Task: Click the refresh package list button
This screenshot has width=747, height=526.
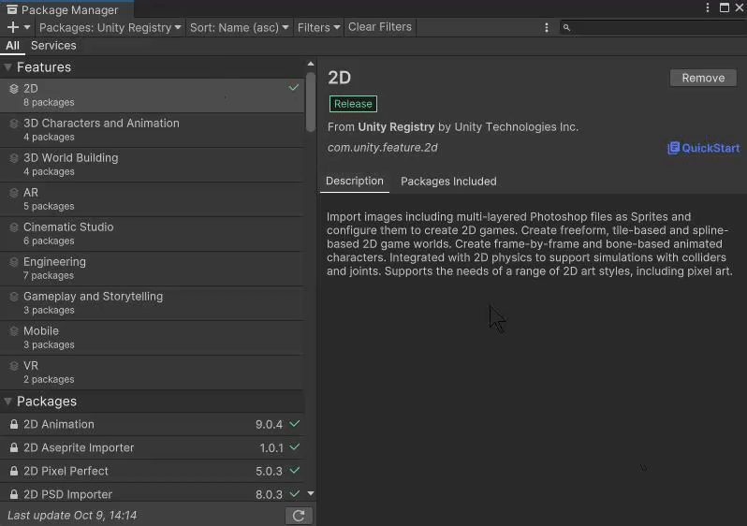Action: pos(299,516)
